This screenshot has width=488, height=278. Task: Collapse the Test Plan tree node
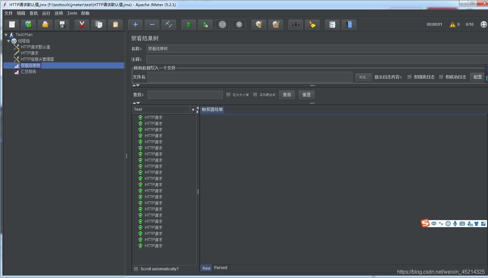6,35
